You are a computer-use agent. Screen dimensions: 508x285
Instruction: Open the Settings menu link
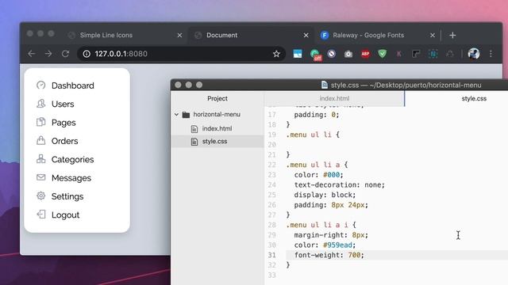click(x=67, y=196)
